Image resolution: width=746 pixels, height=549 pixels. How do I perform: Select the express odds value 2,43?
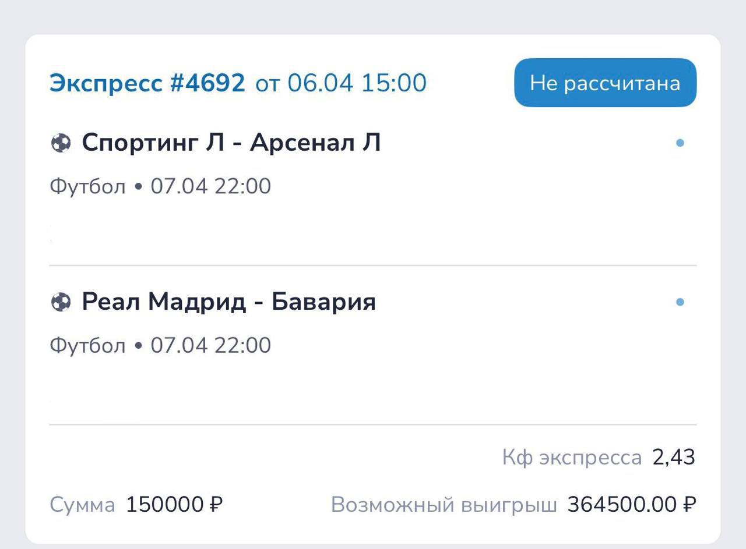click(674, 458)
